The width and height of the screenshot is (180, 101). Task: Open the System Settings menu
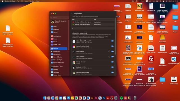[10, 1]
